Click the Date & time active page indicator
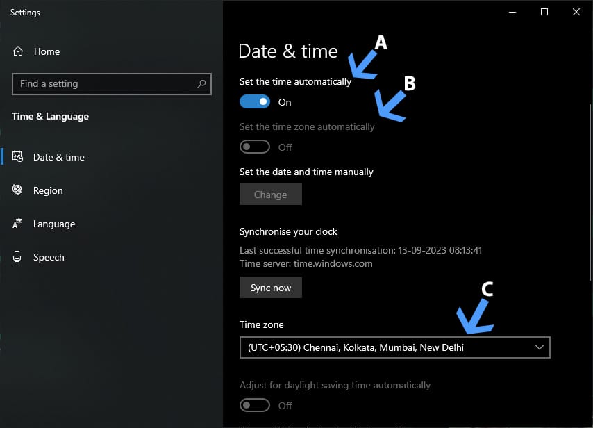593x428 pixels. [2, 157]
